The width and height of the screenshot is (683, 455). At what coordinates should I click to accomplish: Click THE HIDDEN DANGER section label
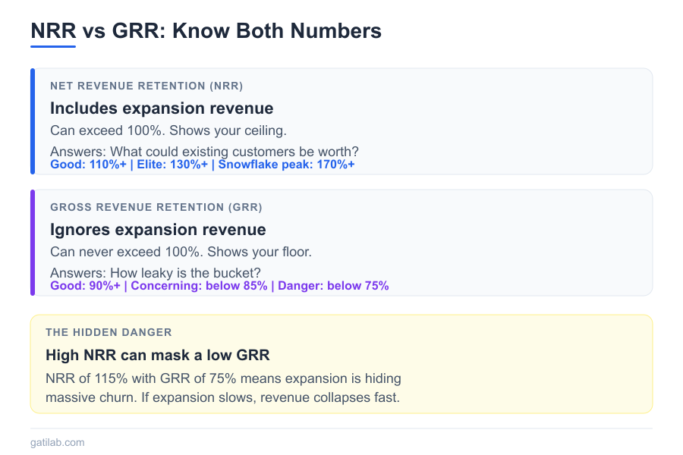[x=109, y=332]
